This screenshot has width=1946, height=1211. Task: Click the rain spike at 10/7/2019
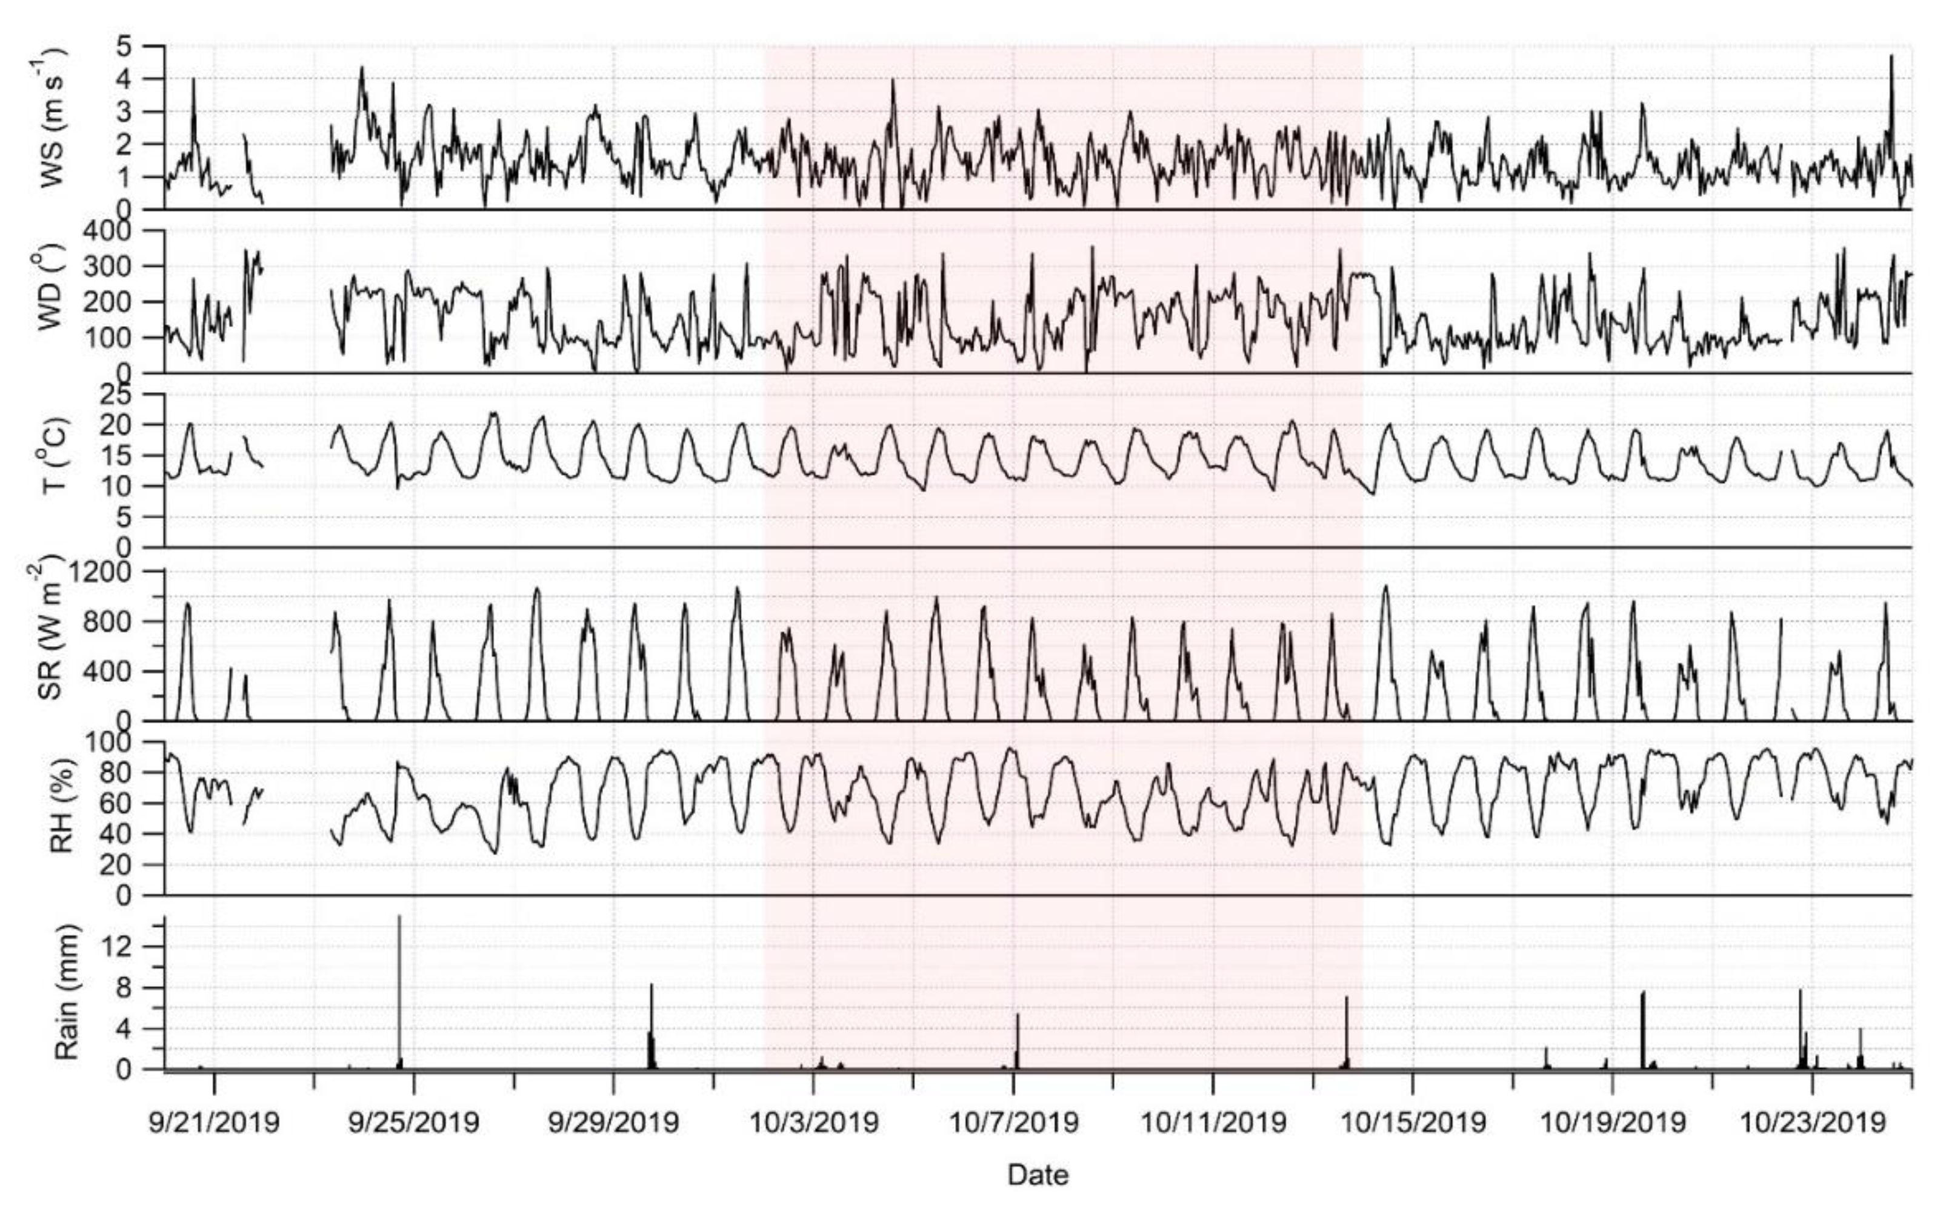[x=1018, y=1041]
